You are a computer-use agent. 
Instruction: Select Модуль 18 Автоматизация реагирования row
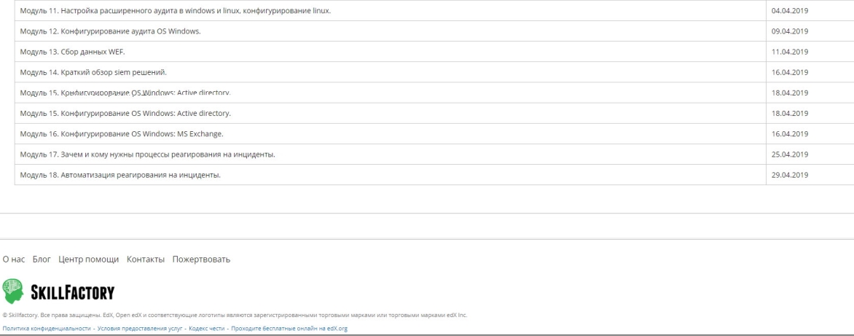[120, 175]
